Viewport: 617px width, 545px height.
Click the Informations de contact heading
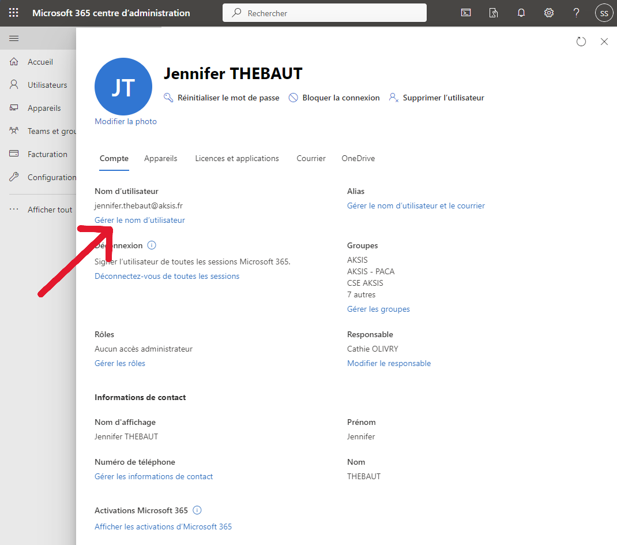click(140, 397)
